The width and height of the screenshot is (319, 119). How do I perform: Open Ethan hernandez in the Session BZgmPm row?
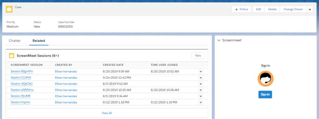pyautogui.click(x=66, y=71)
